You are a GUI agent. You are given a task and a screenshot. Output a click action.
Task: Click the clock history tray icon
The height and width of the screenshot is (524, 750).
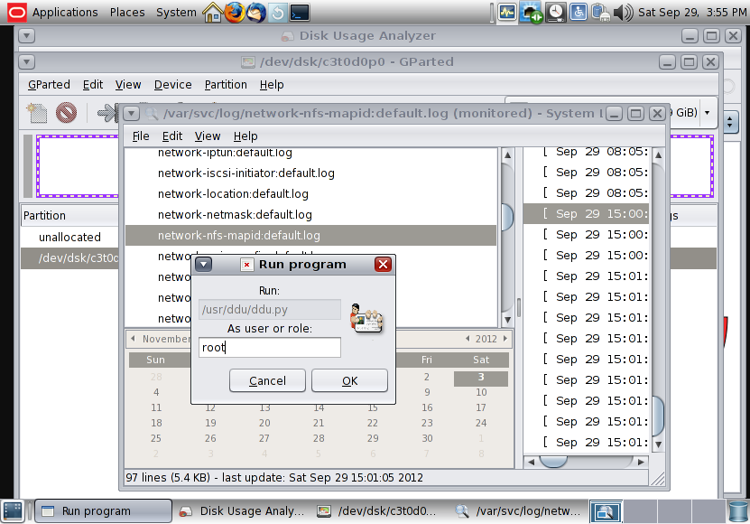click(x=555, y=12)
